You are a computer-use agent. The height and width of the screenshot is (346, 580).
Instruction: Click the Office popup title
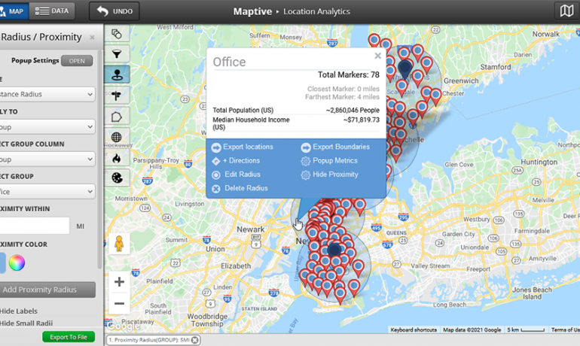tap(229, 62)
